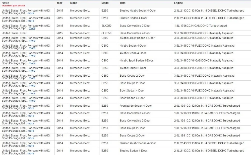This screenshot has width=251, height=155.
Task: Open more link for E250 Base Coupe 1.8L row
Action: 31,131
